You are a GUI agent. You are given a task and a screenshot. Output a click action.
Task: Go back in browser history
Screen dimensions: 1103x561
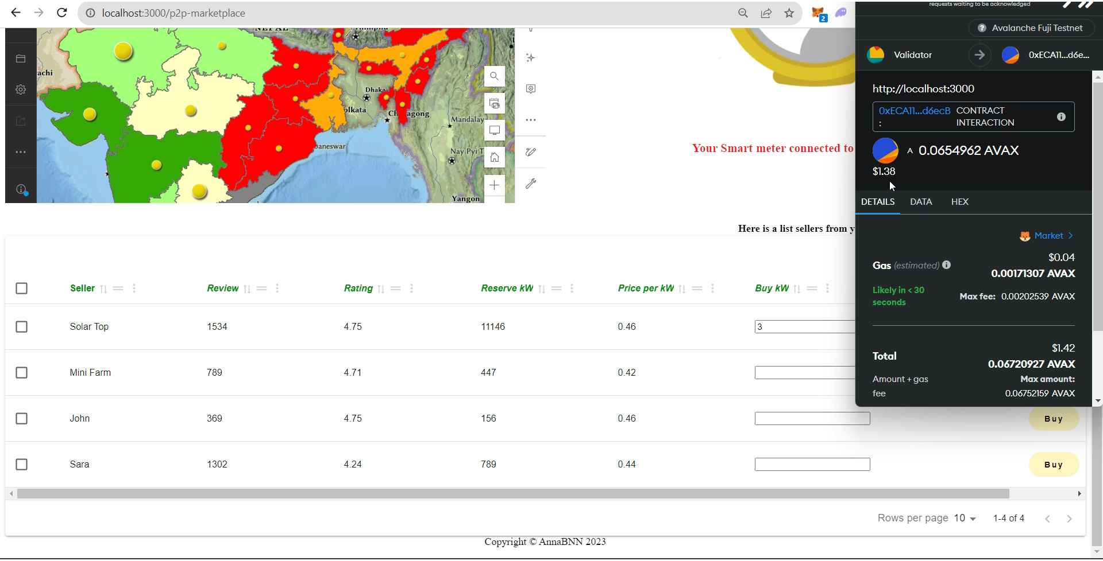pos(16,13)
